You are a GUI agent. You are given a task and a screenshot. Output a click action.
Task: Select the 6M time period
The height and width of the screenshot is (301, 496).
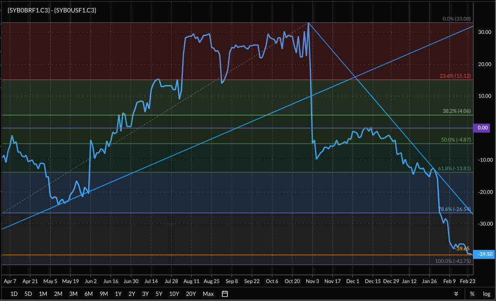89,294
